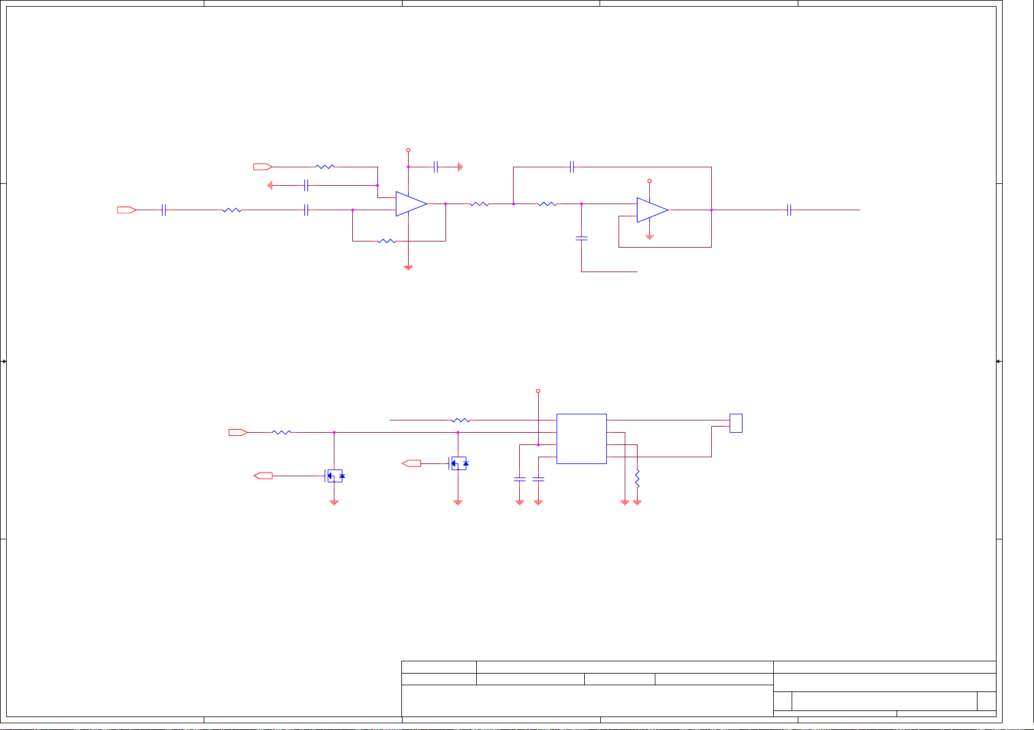The width and height of the screenshot is (1034, 730).
Task: Select the output coupling capacitor on far right
Action: tap(789, 210)
